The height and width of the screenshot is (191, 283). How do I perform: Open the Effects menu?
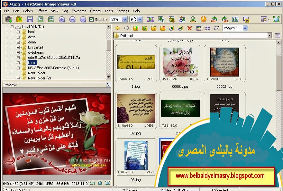[42, 11]
